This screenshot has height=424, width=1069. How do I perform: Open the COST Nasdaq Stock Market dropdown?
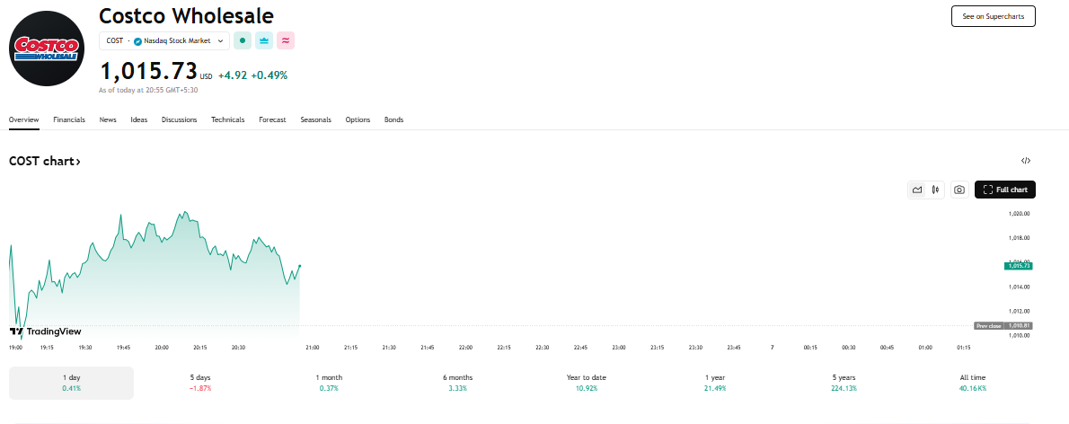[164, 41]
